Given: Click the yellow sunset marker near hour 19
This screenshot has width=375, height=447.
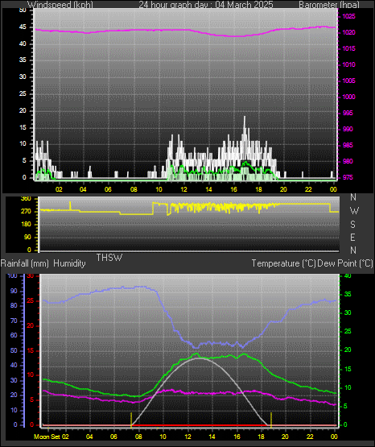Looking at the screenshot, I should [271, 420].
